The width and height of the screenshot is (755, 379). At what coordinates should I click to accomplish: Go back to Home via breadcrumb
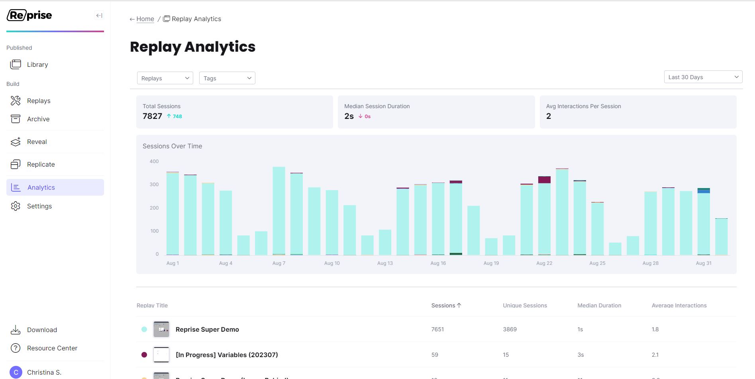point(145,19)
